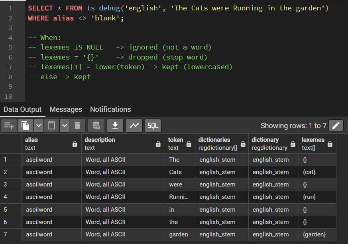The width and height of the screenshot is (348, 244).
Task: Click the pencil edit icon beside row count
Action: click(x=336, y=125)
